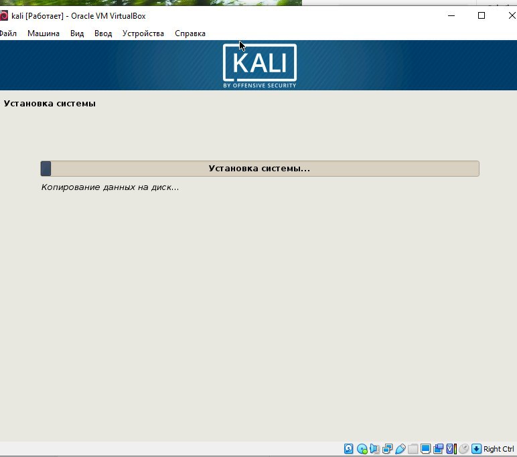Open the Справка menu
The image size is (517, 457).
coord(190,33)
